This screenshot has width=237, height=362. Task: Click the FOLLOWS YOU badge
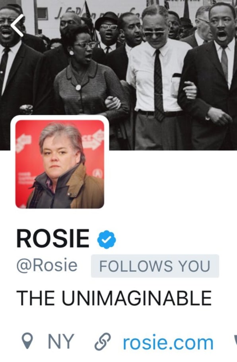155,266
